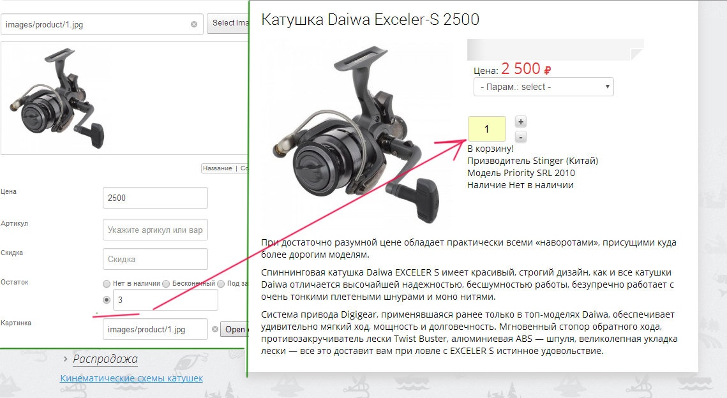Switch to the Название tab

(218, 168)
